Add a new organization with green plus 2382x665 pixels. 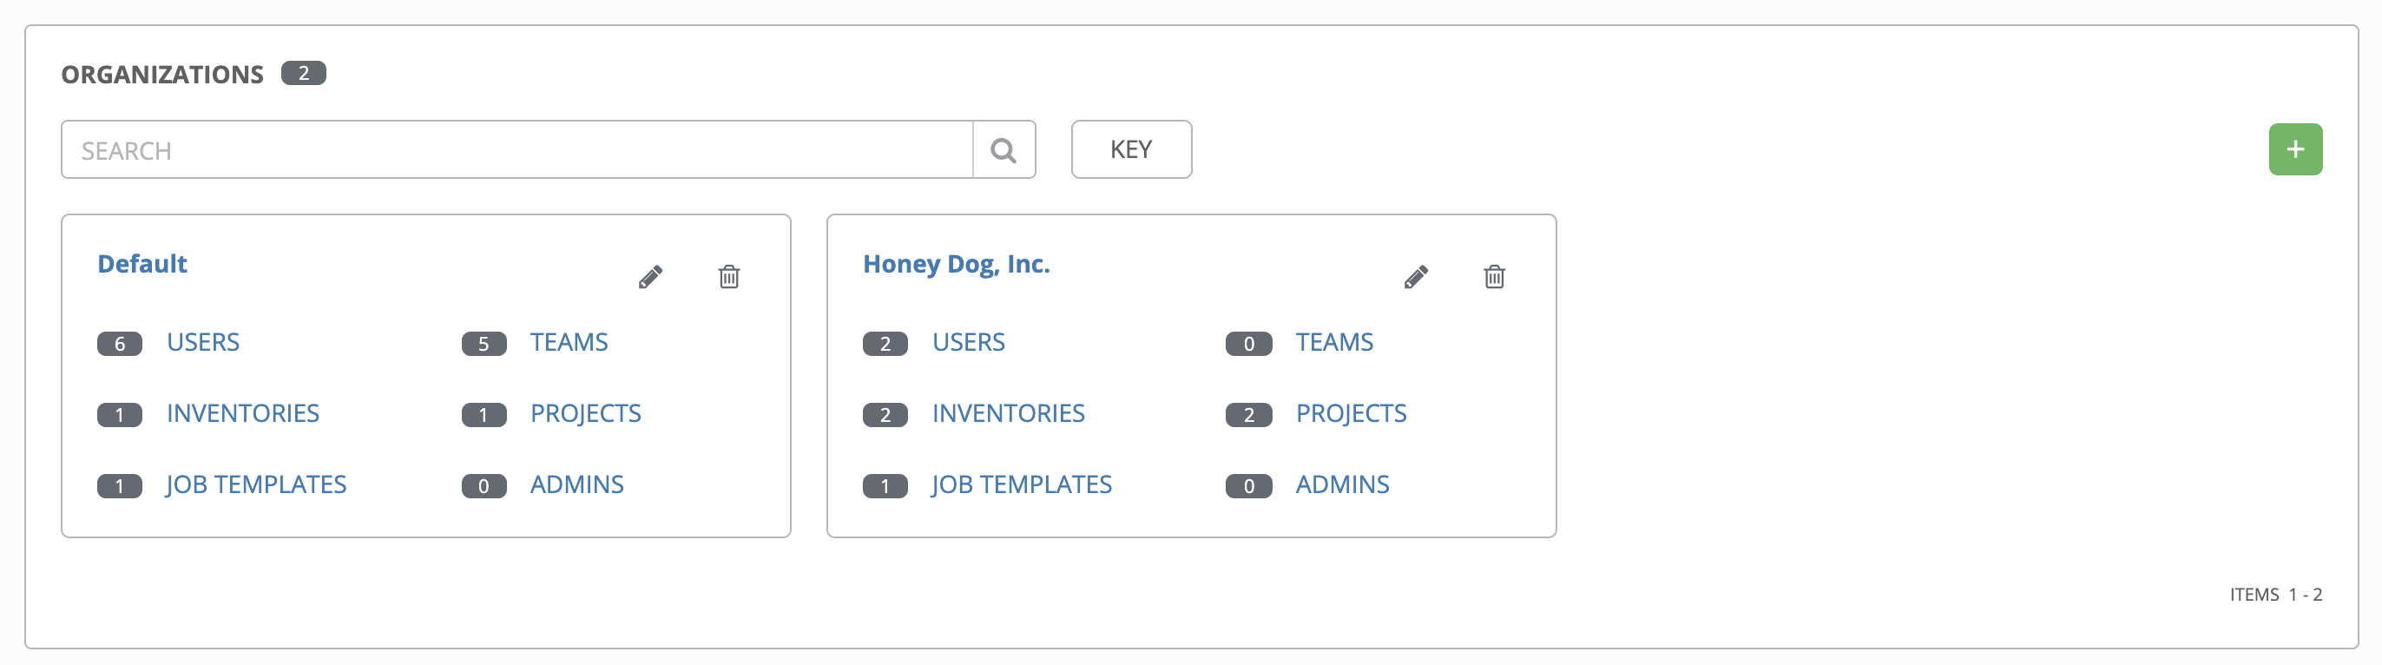point(2294,150)
